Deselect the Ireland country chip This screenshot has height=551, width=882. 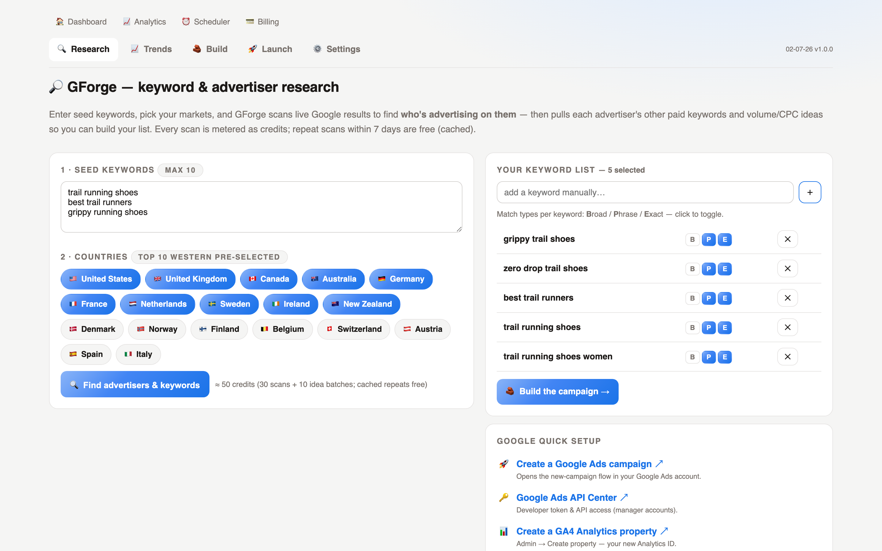(290, 304)
